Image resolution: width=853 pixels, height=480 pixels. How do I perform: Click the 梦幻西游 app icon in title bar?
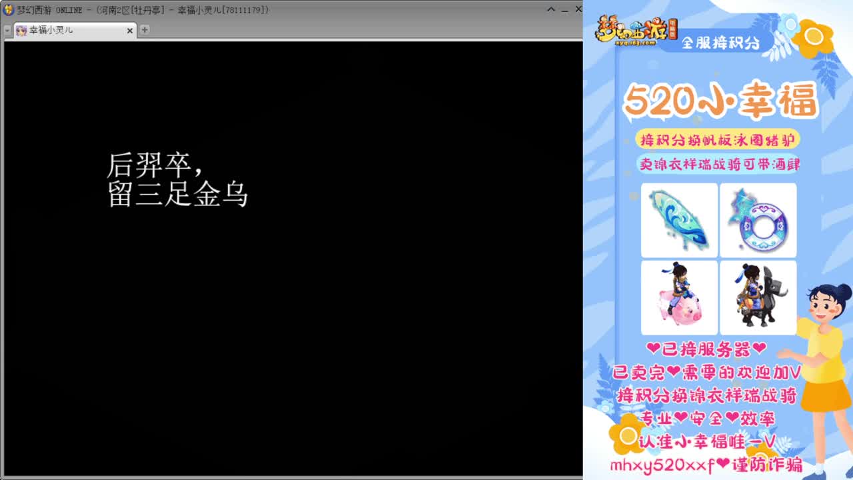pyautogui.click(x=9, y=10)
